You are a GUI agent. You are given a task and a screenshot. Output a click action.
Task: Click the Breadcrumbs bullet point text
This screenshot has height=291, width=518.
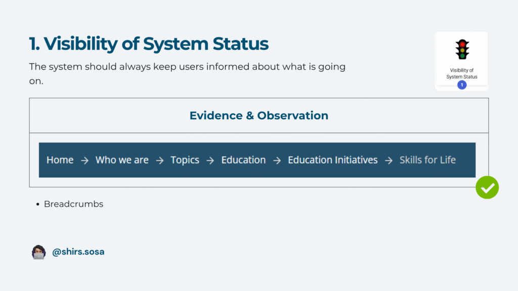(x=73, y=204)
